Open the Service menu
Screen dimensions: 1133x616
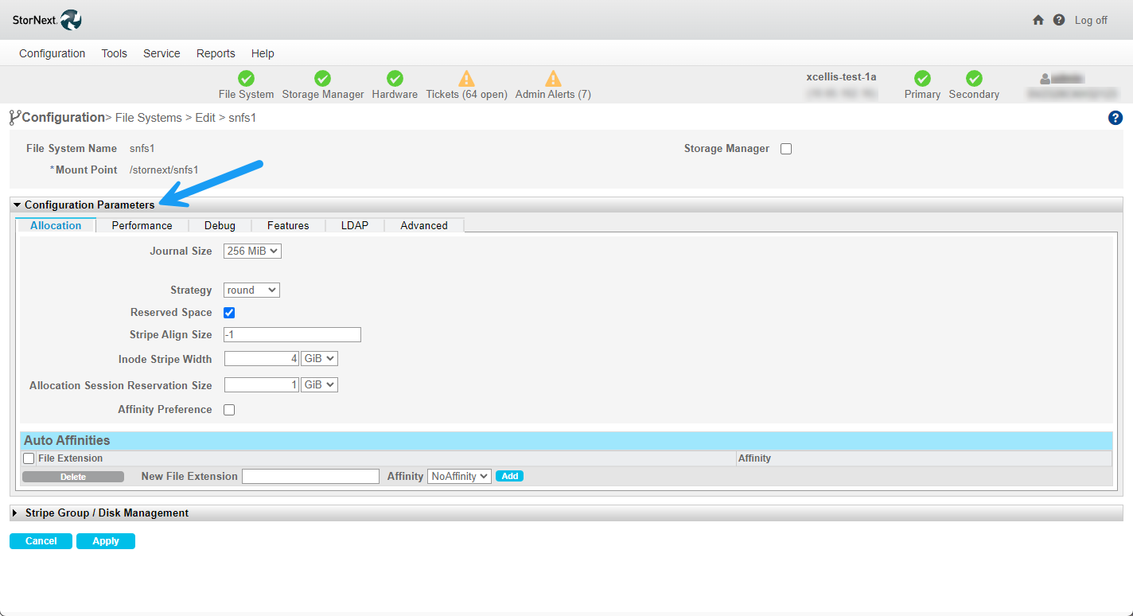[162, 53]
